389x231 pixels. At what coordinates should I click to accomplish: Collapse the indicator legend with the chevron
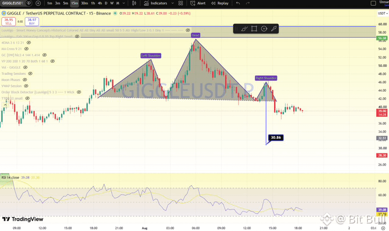click(5, 105)
